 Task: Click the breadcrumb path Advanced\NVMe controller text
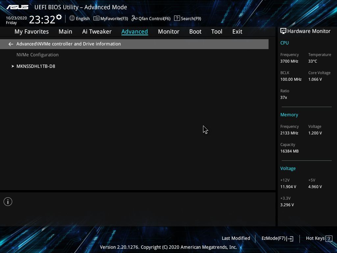coord(68,44)
